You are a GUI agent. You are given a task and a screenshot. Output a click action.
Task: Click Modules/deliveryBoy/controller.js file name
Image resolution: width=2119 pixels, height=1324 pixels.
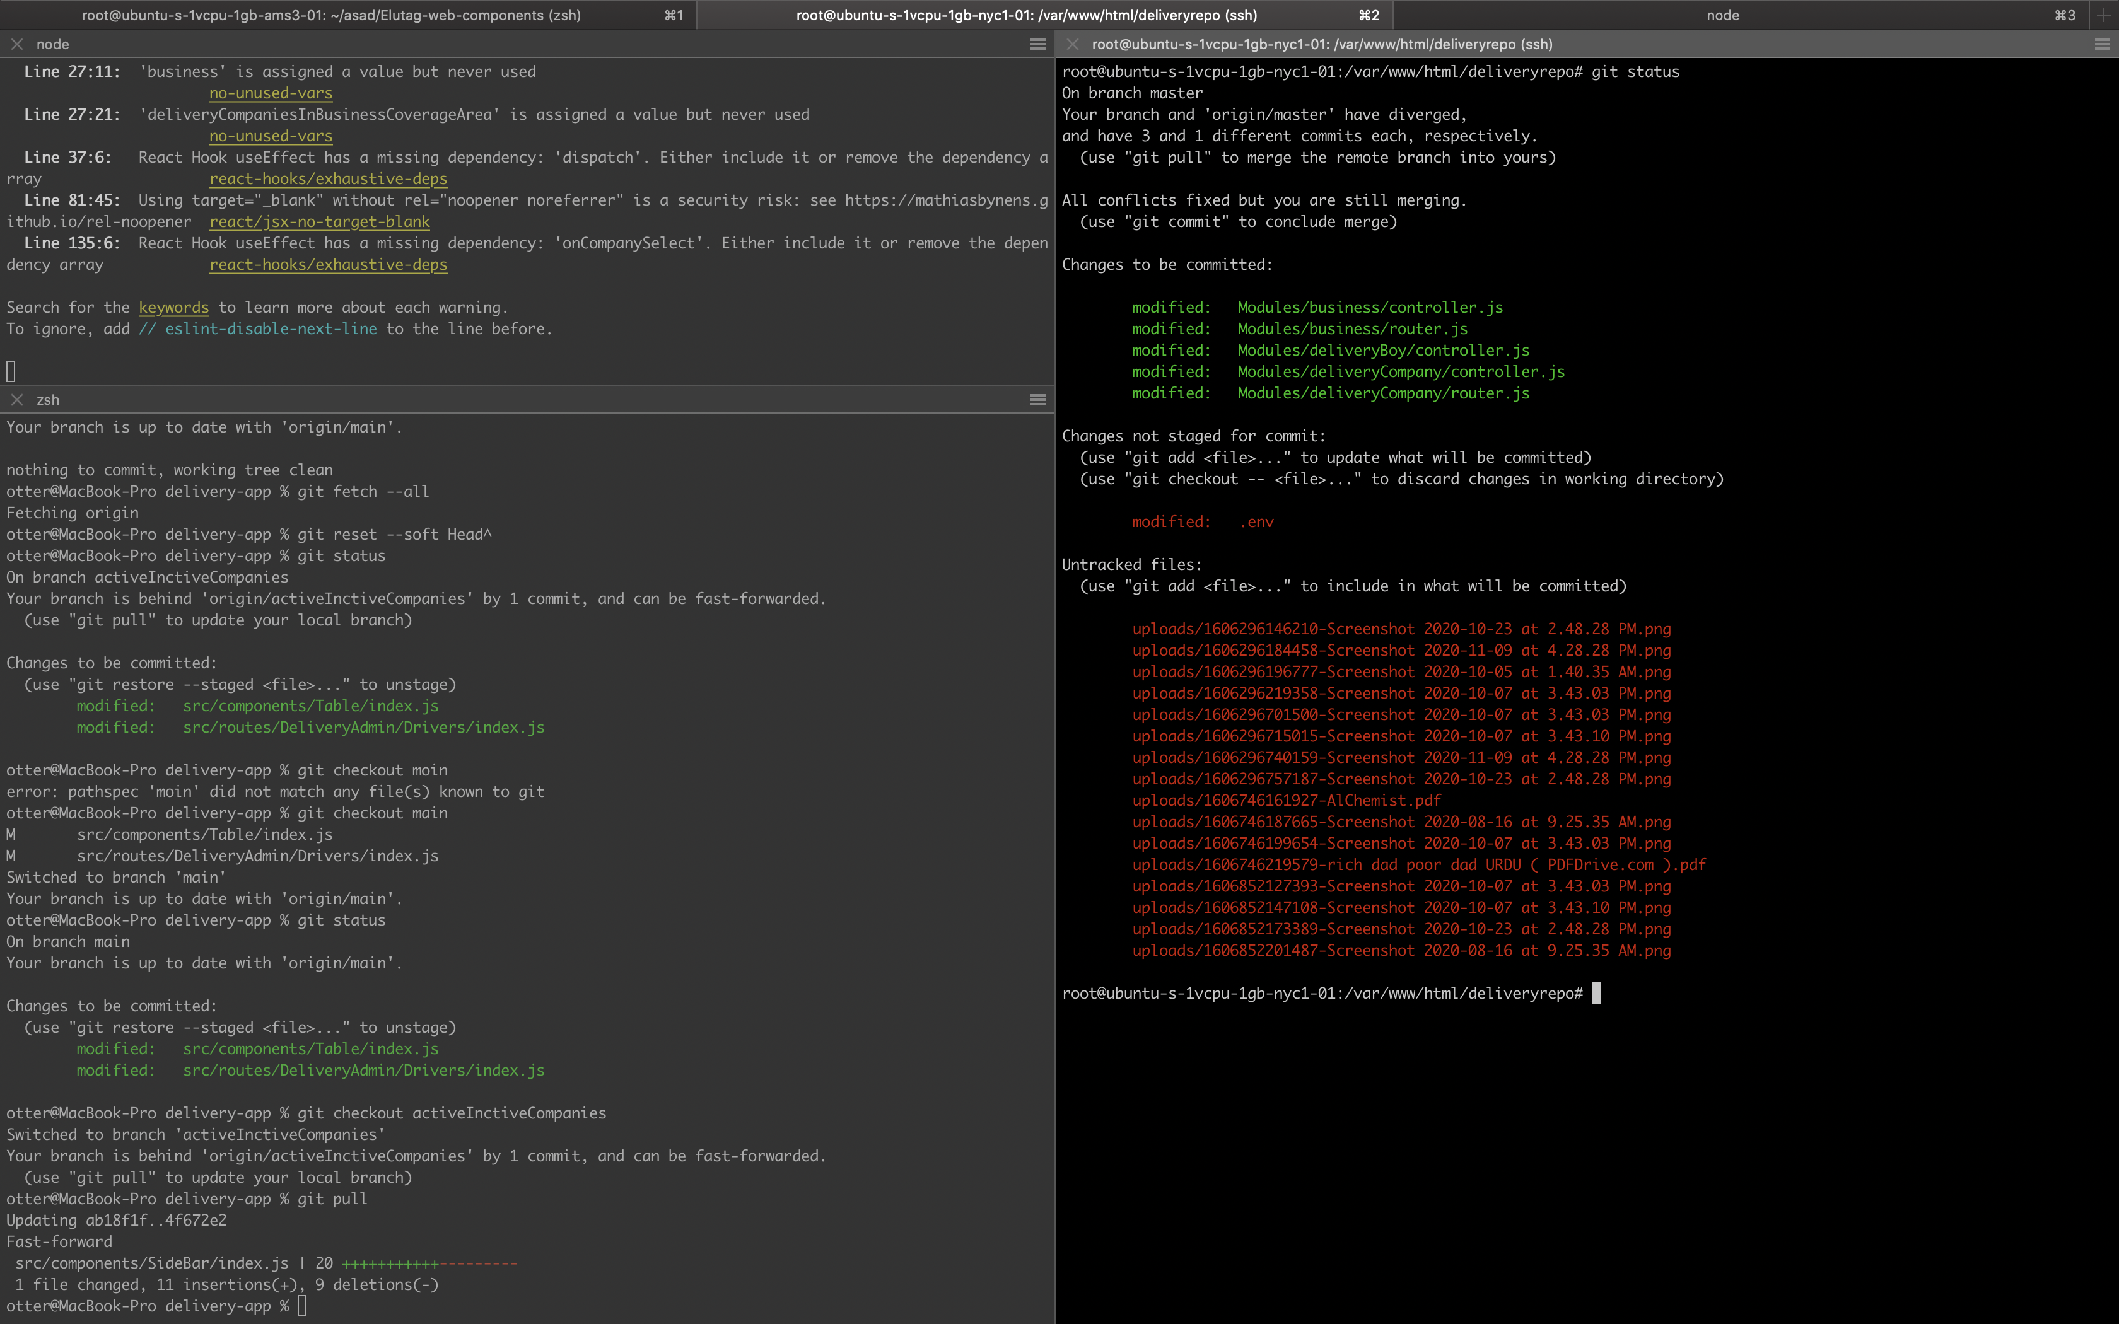pyautogui.click(x=1384, y=351)
